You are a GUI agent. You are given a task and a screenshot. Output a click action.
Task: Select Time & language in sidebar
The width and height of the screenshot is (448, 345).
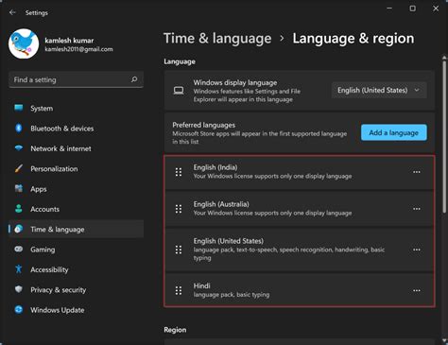click(76, 230)
